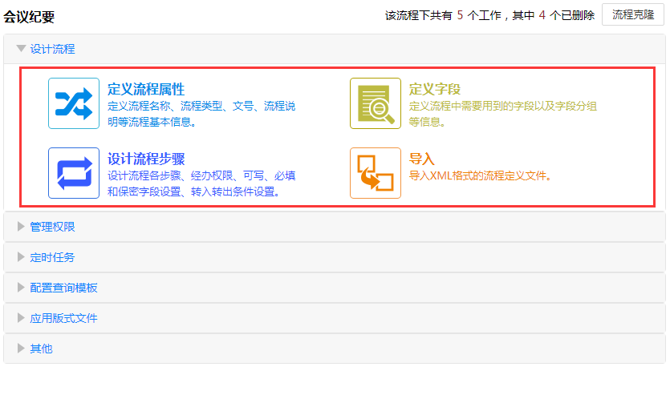Image resolution: width=670 pixels, height=403 pixels.
Task: Click the orange 导入 import icon
Action: [376, 173]
